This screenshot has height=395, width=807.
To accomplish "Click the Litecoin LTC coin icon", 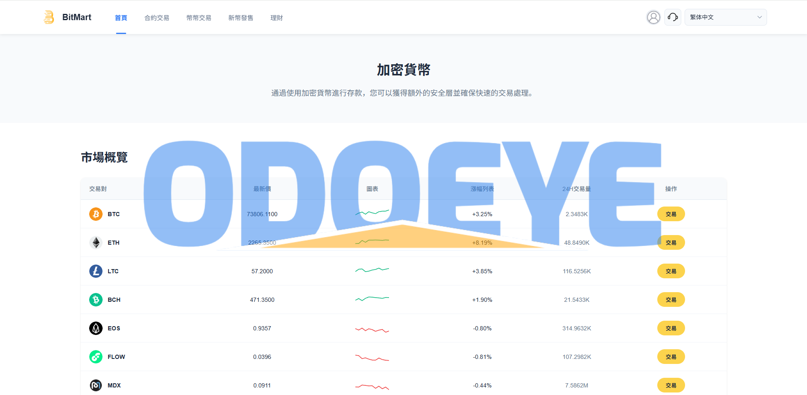I will (x=96, y=271).
